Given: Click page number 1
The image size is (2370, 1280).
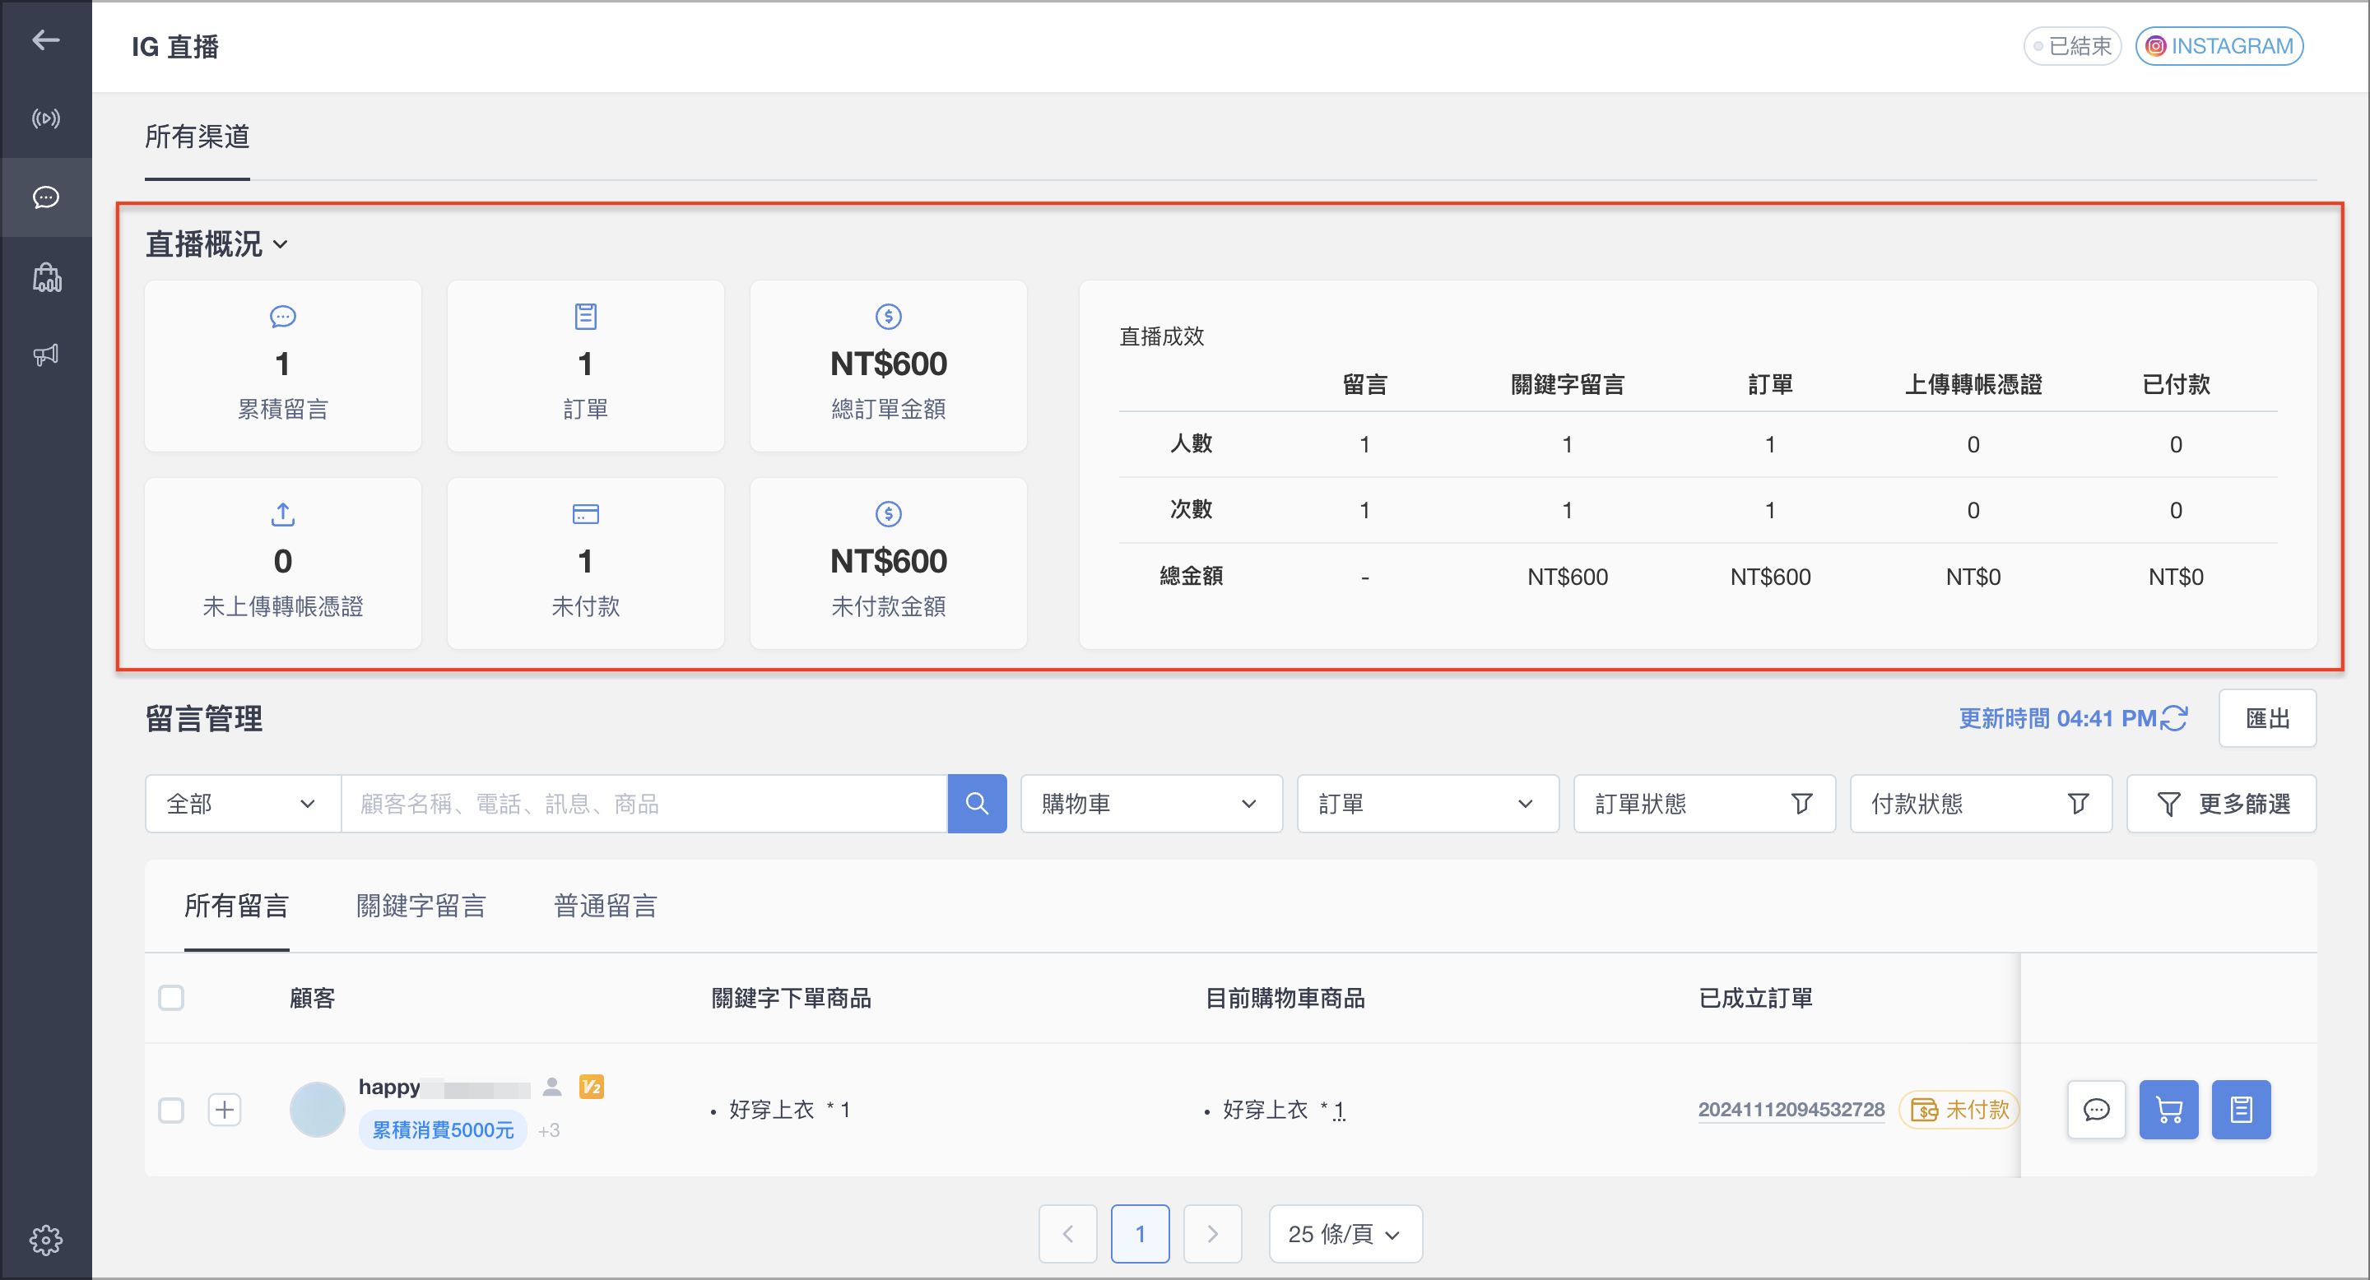Looking at the screenshot, I should 1140,1234.
